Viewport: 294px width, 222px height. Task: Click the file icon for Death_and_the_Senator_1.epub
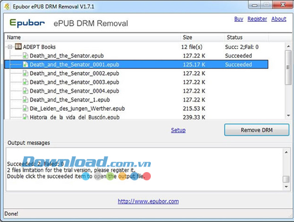(26, 100)
